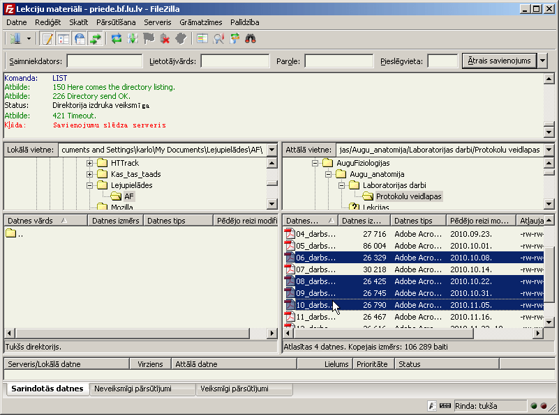Open the Site Manager icon

coord(15,38)
